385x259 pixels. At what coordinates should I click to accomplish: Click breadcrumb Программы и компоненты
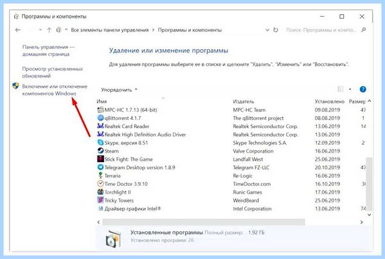(189, 30)
